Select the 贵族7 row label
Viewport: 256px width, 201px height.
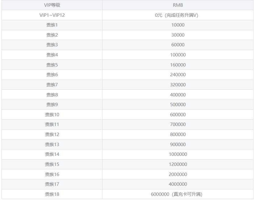[52, 85]
